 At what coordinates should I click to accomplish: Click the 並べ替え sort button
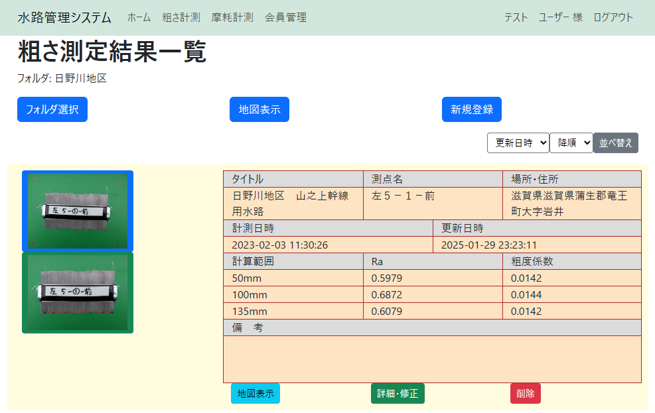pyautogui.click(x=615, y=143)
